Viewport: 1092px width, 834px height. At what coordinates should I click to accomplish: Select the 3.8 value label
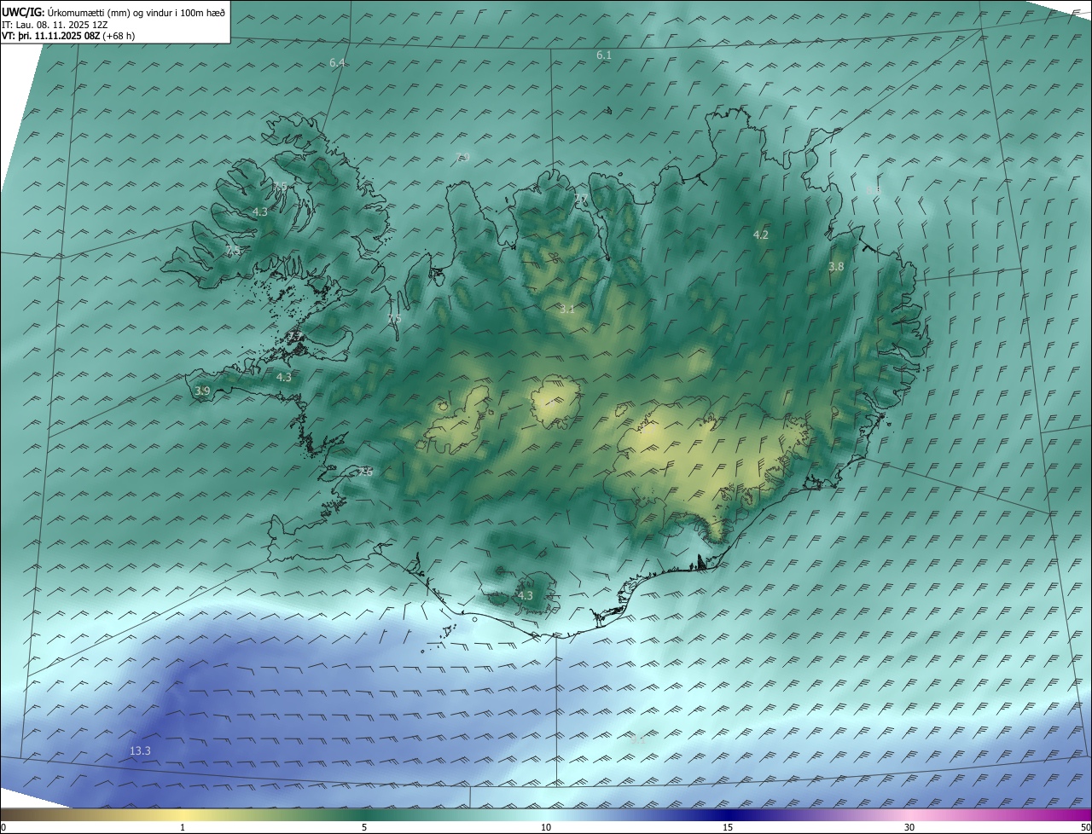coord(836,267)
